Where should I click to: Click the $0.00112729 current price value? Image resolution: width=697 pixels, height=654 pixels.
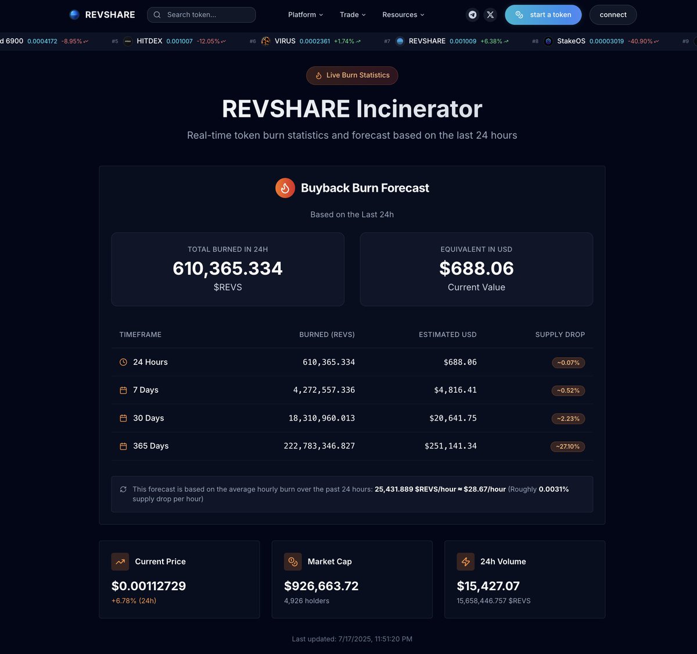click(149, 586)
